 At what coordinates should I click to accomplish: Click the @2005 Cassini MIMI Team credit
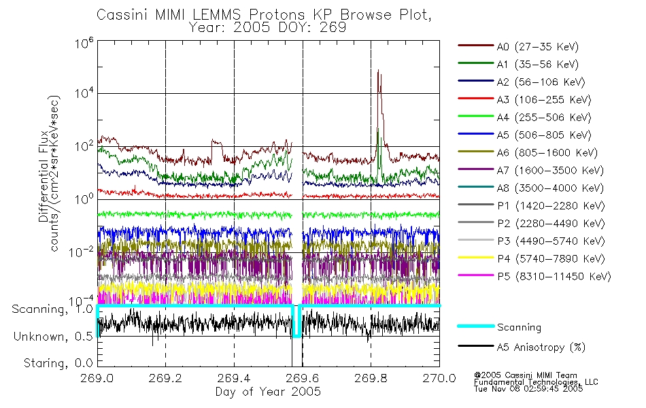526,375
